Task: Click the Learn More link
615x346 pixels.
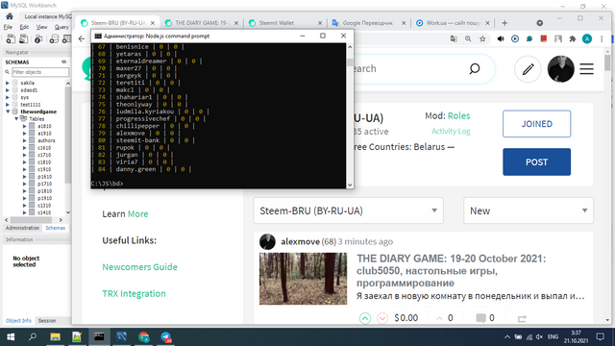Action: 137,213
